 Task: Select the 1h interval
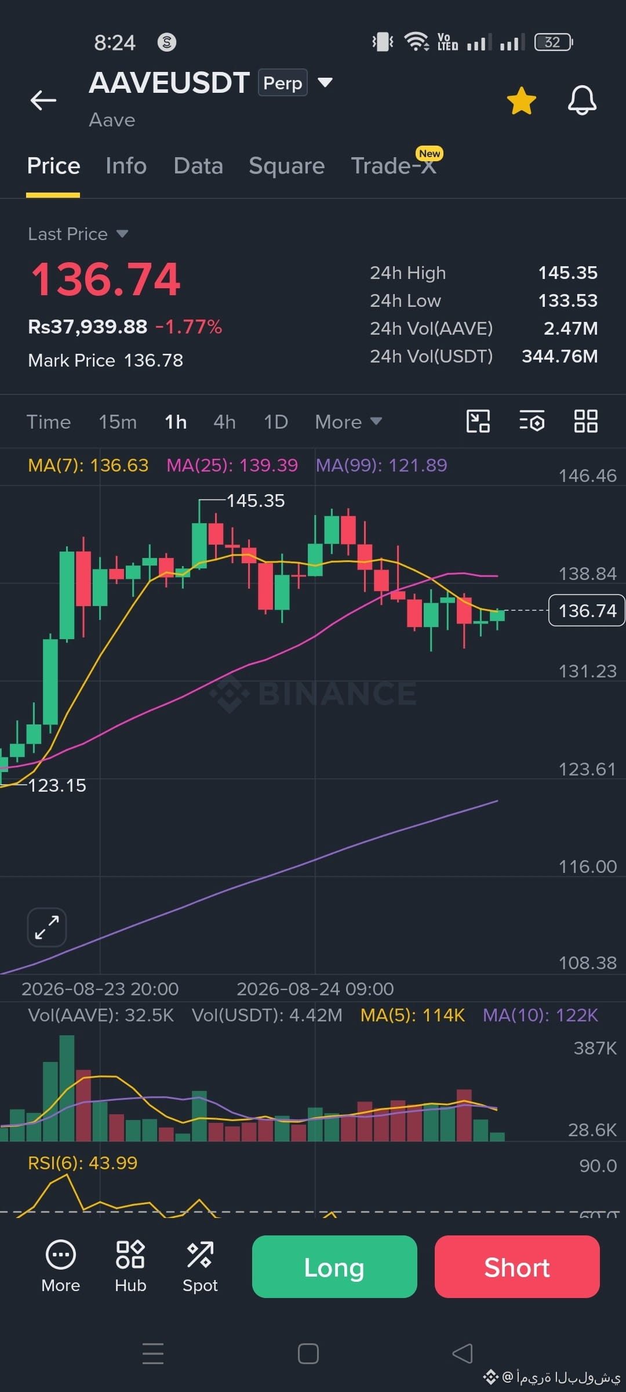coord(176,422)
